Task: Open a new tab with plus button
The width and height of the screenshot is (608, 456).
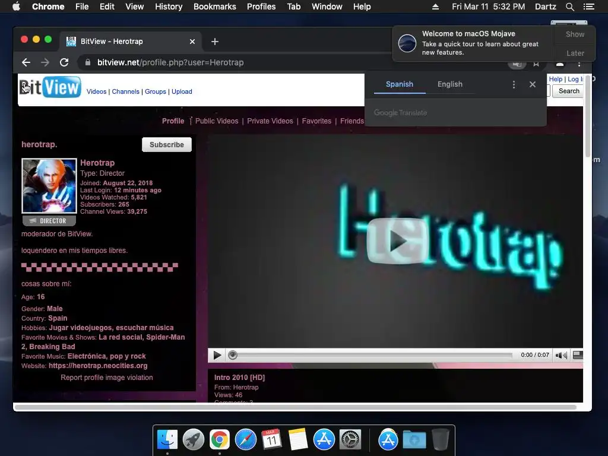Action: 215,42
